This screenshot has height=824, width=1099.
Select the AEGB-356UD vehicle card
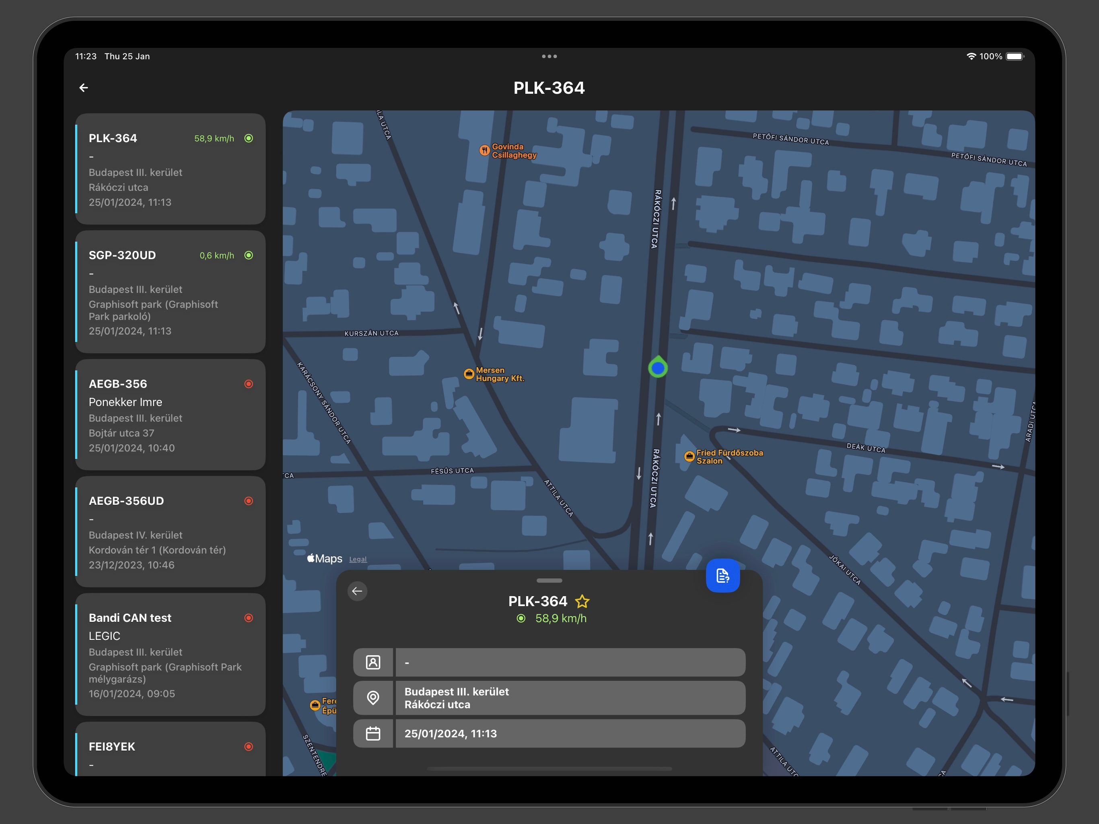click(171, 532)
